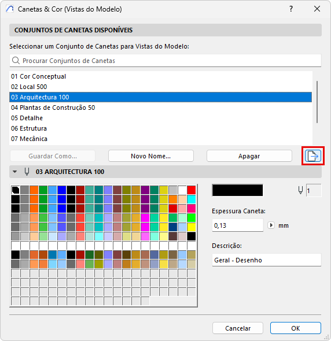Click the pen number icon beside index field
The width and height of the screenshot is (331, 341).
[300, 190]
